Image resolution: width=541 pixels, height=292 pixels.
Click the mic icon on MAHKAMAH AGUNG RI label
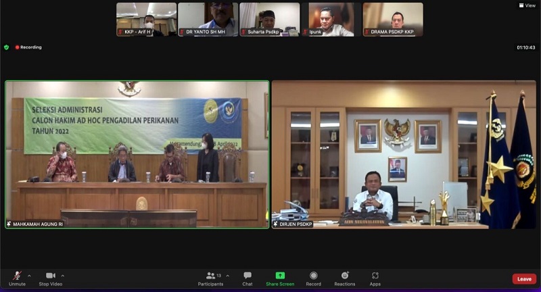point(9,224)
